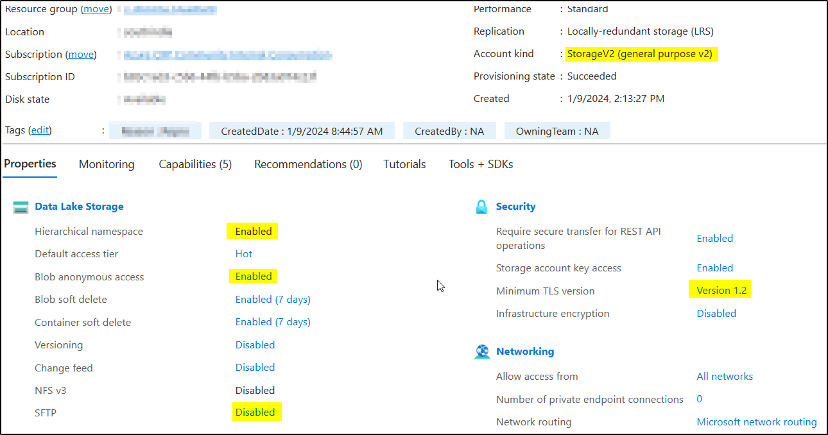
Task: Switch to the Tutorials tab
Action: tap(404, 164)
